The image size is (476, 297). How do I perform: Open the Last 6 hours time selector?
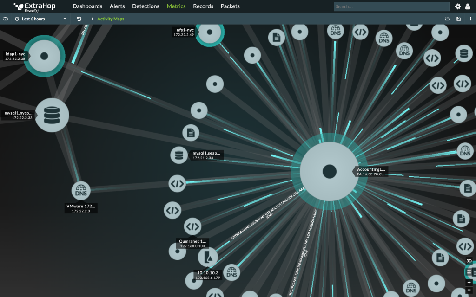[x=41, y=19]
